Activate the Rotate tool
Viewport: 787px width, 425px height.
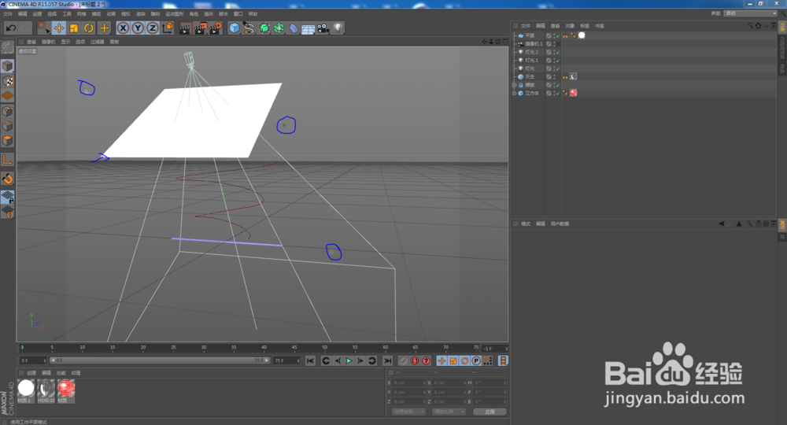(89, 28)
